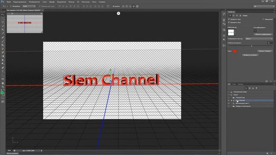Open Mesh settings icon in Properties
This screenshot has height=155, width=276.
(x=230, y=15)
